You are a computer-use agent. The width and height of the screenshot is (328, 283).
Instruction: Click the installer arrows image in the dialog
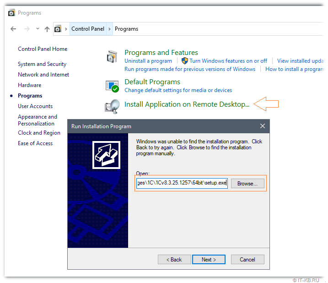pos(106,155)
